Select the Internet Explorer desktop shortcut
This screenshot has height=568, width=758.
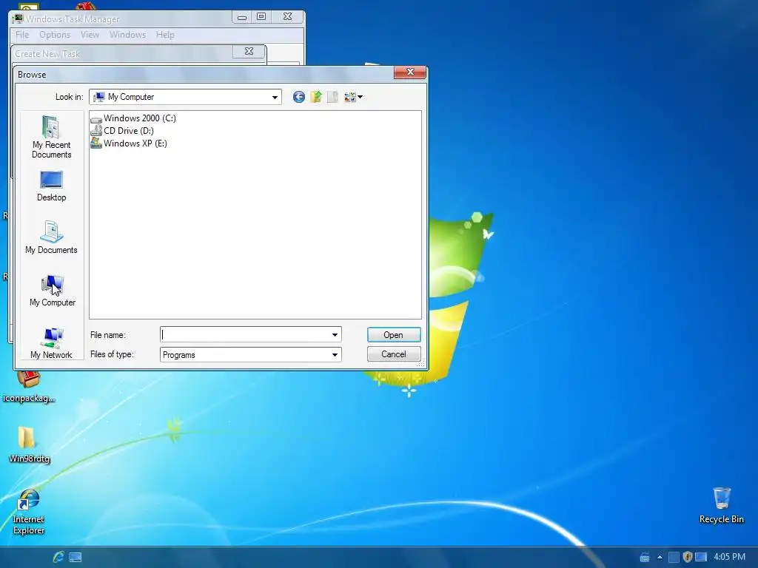29,512
